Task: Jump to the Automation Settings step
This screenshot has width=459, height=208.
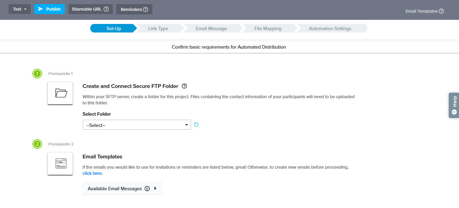Action: click(330, 28)
